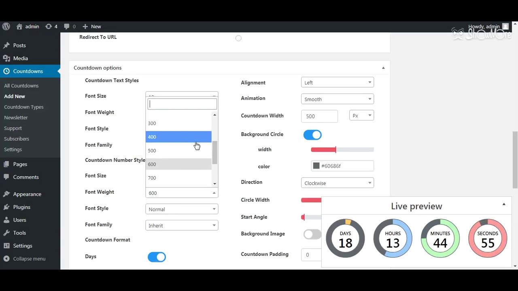
Task: Click the Comments icon in sidebar
Action: [x=6, y=177]
